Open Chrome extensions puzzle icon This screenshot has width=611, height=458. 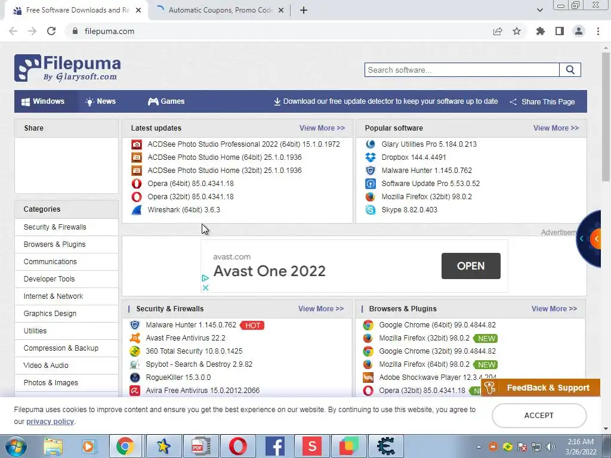[541, 31]
